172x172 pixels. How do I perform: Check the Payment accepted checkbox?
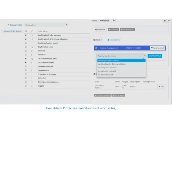pos(26,66)
